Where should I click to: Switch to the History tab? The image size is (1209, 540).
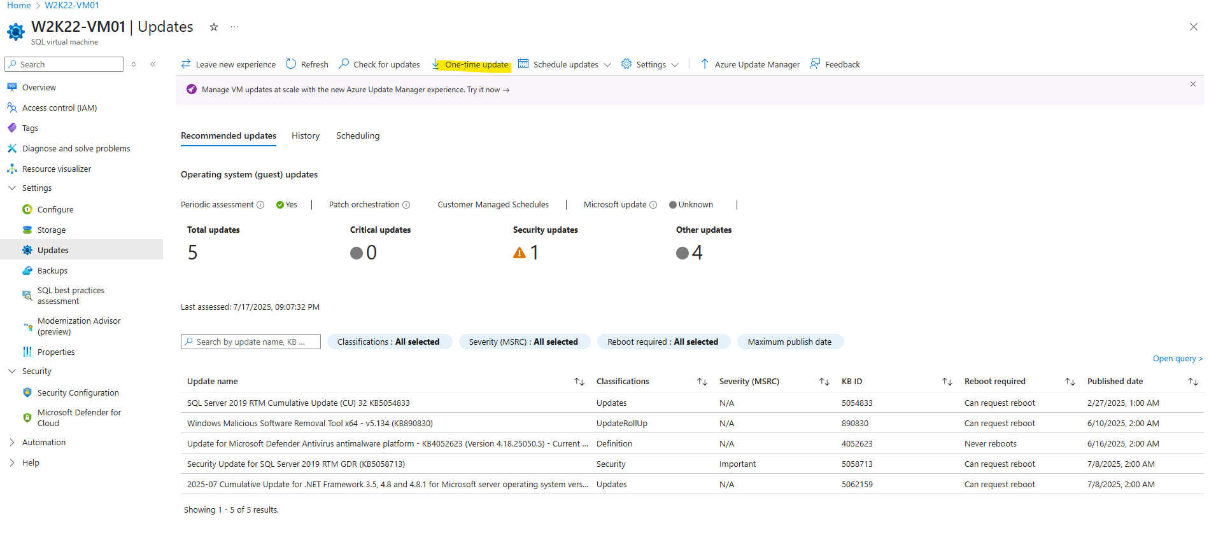[306, 135]
